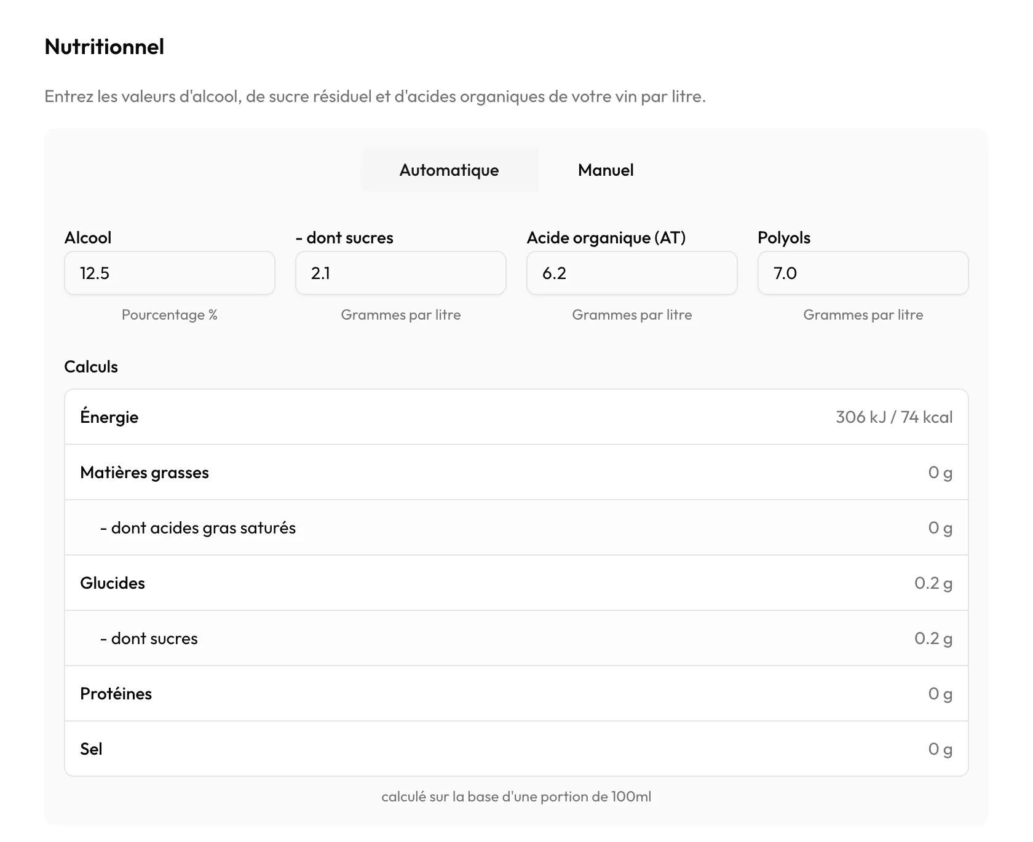Switch to the Manuel tab
Viewport: 1033px width, 842px height.
pyautogui.click(x=606, y=170)
